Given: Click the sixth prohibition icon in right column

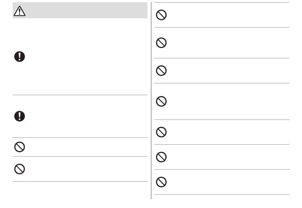Looking at the screenshot, I should tap(161, 157).
